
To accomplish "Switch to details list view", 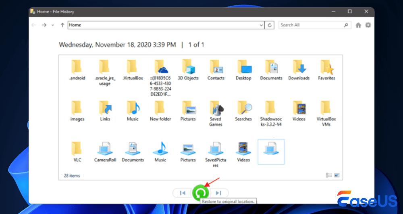I will pyautogui.click(x=328, y=175).
